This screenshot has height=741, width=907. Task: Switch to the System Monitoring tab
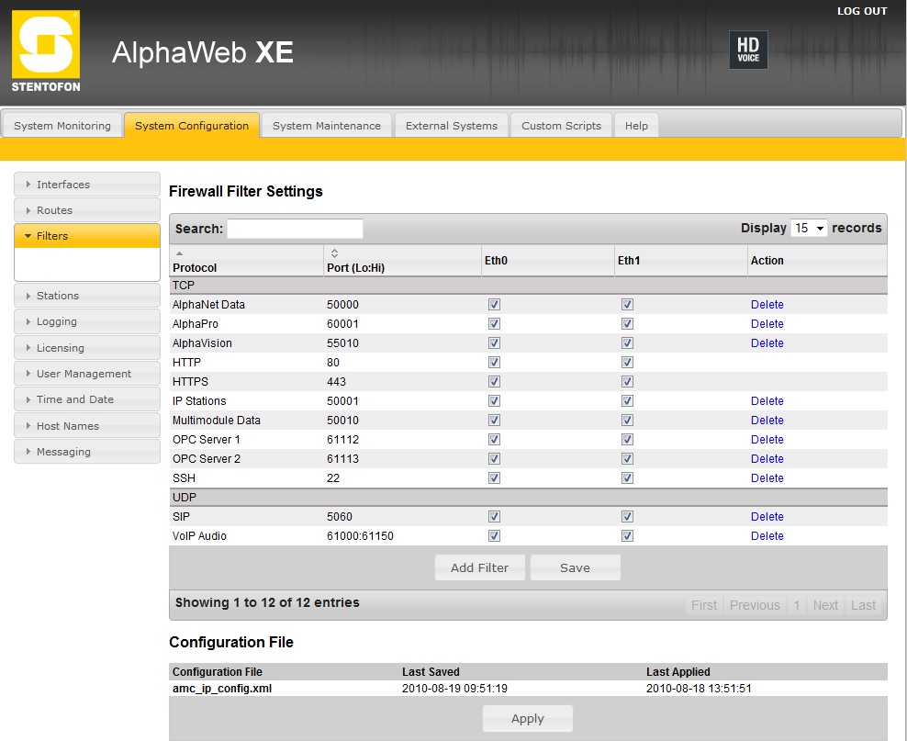62,126
